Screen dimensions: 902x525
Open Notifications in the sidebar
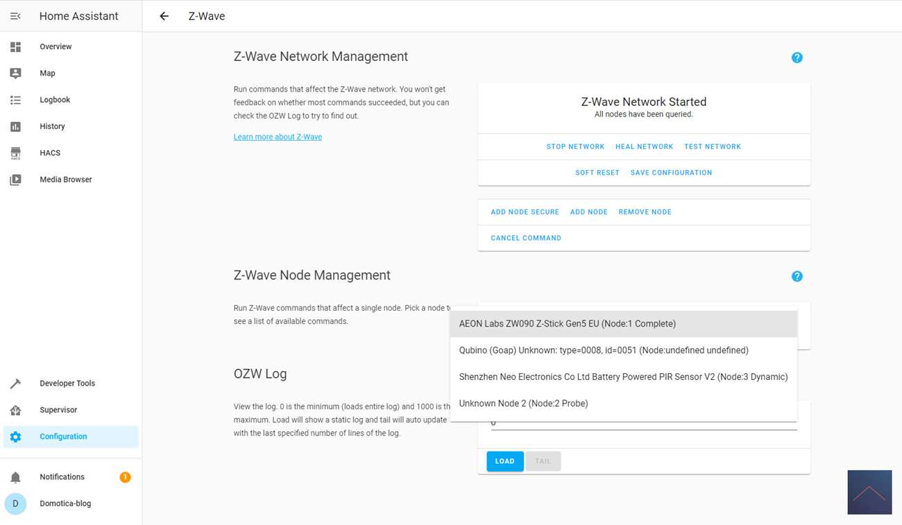[x=62, y=477]
